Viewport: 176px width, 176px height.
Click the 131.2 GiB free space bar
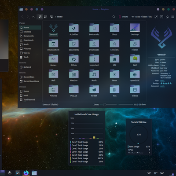point(125,105)
